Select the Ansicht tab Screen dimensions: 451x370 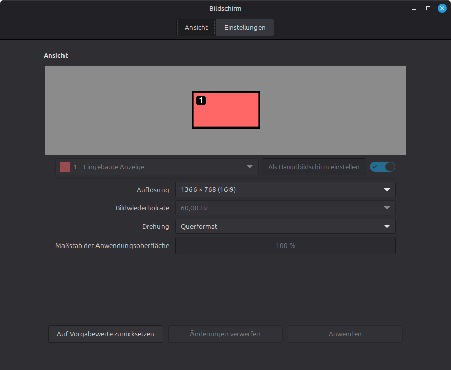[196, 27]
